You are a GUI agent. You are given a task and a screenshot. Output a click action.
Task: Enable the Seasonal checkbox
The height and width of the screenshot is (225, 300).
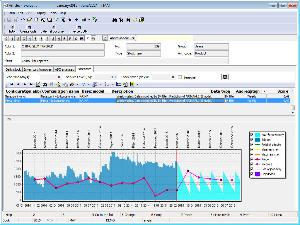[180, 77]
